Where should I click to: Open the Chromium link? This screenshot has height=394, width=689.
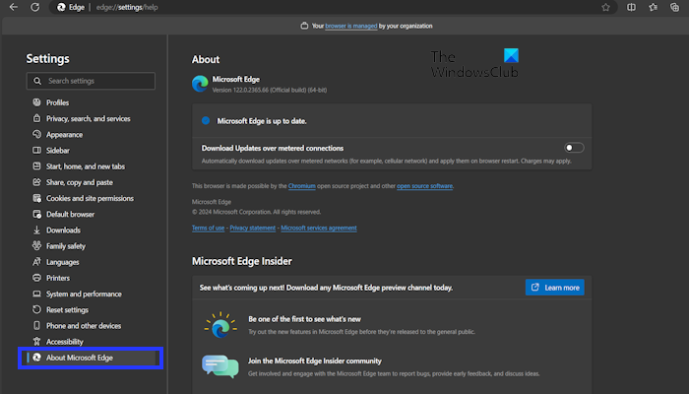pyautogui.click(x=302, y=186)
